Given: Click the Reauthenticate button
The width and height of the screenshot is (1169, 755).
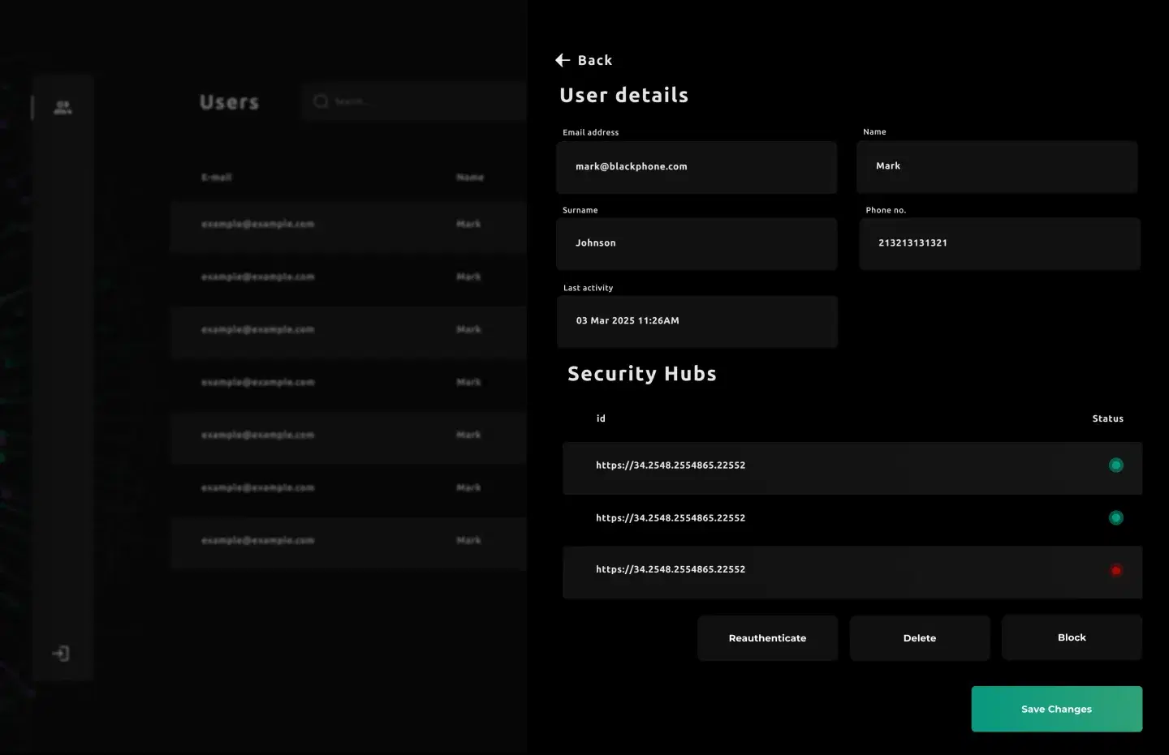Looking at the screenshot, I should click(767, 638).
